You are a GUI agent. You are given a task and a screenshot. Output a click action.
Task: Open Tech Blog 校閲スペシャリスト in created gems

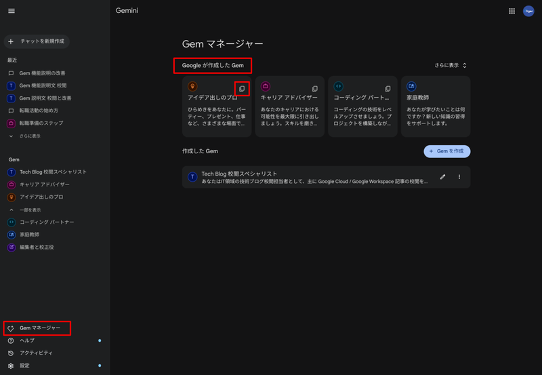point(326,177)
